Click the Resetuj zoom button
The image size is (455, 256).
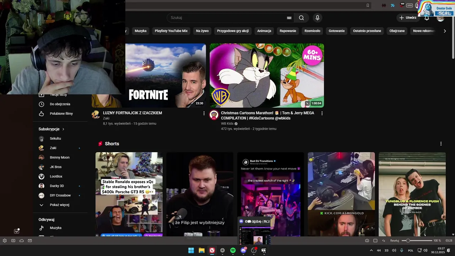click(x=395, y=241)
